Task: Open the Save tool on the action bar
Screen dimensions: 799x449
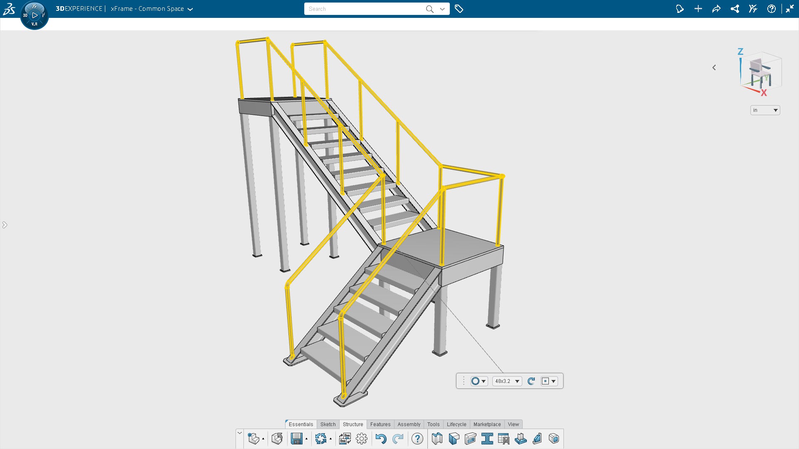Action: (x=297, y=439)
